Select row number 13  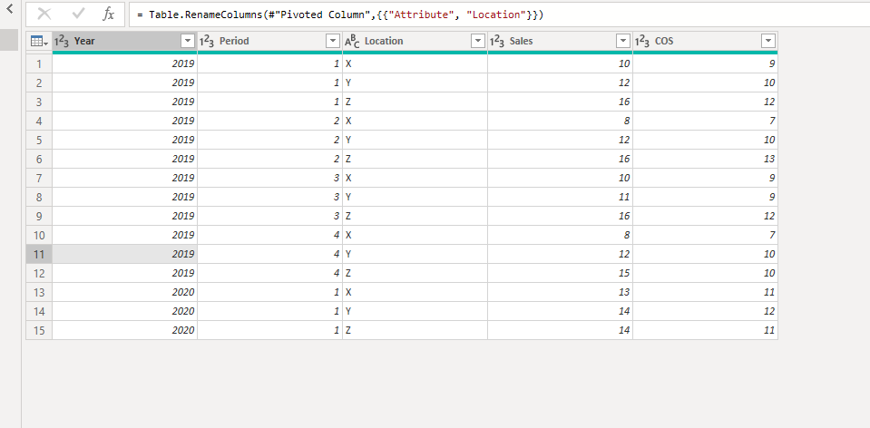coord(39,292)
